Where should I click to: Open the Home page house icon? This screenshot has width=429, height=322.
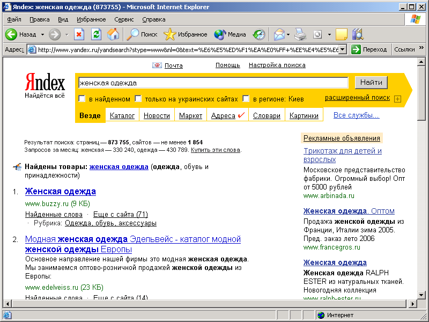pos(113,34)
